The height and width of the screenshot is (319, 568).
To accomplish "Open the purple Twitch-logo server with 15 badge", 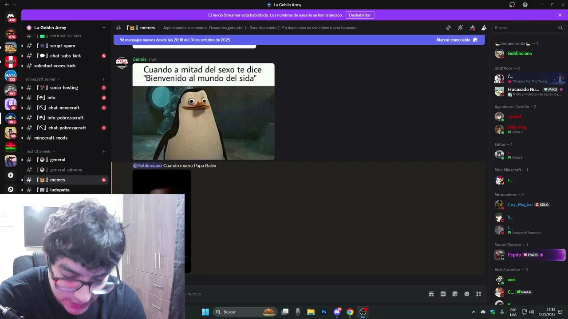I will [x=11, y=105].
